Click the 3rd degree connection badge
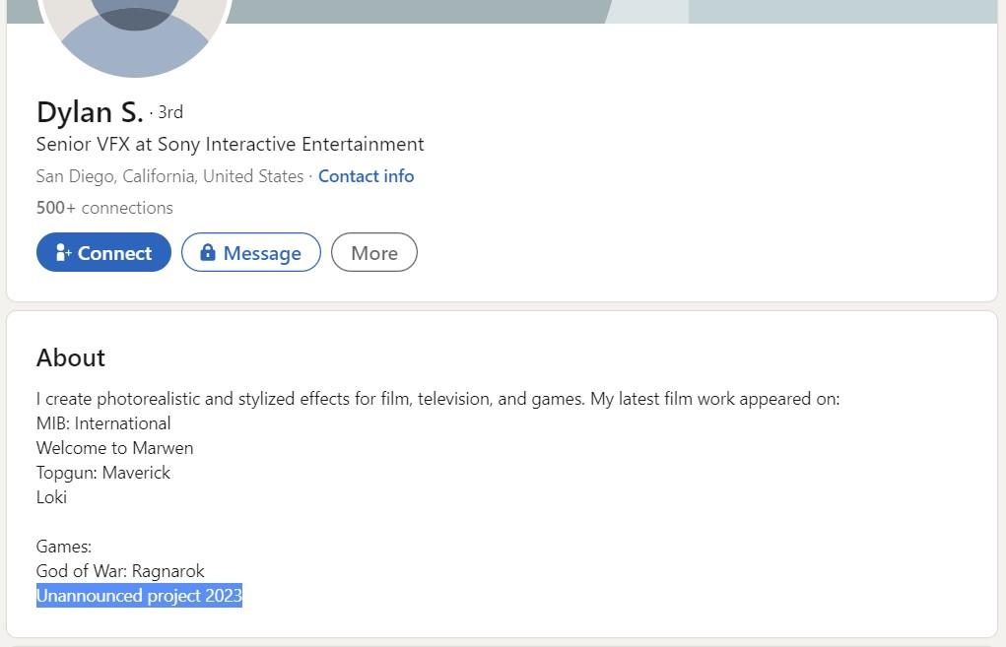 (x=169, y=112)
